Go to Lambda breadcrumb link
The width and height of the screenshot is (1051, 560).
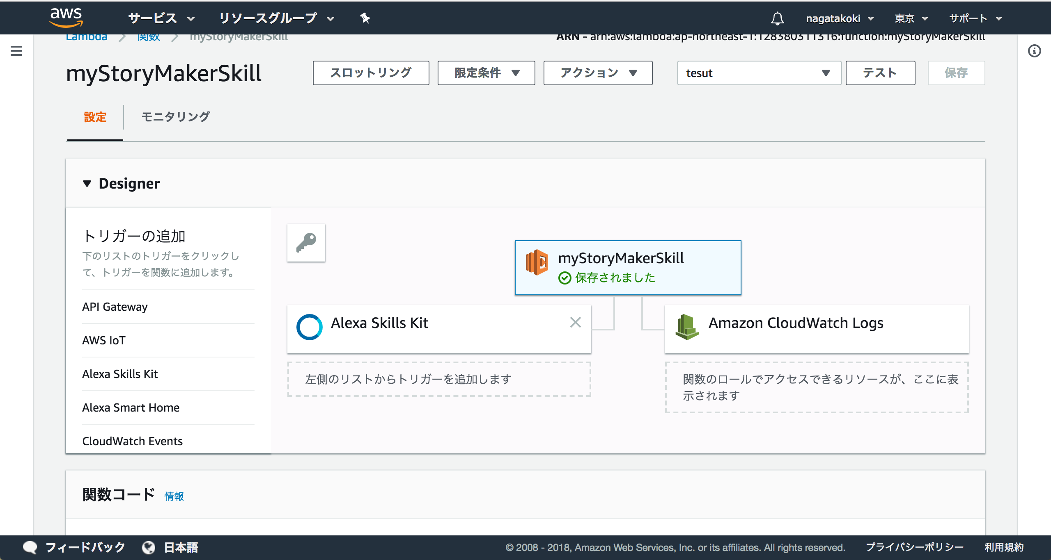(87, 37)
